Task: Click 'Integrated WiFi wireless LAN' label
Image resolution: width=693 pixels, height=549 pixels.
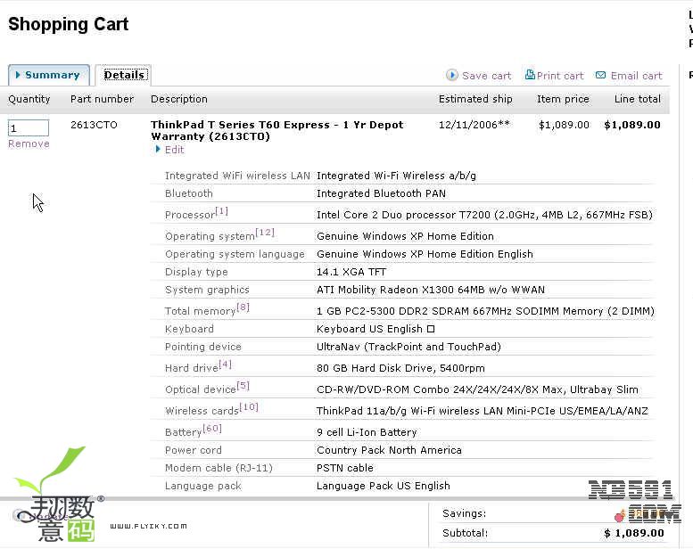Action: (x=237, y=176)
